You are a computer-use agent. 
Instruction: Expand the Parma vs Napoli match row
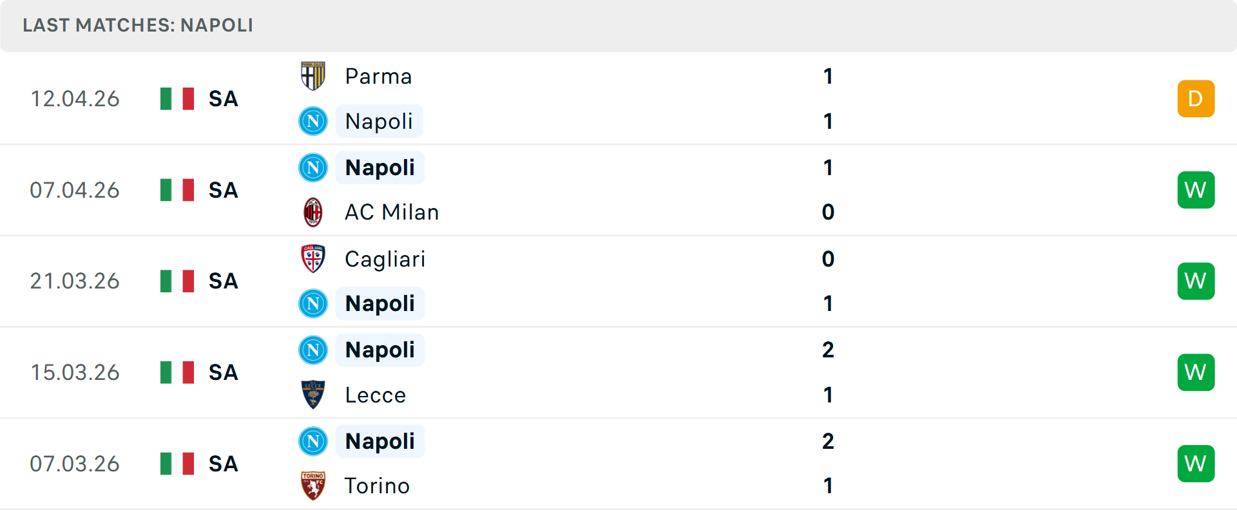618,99
